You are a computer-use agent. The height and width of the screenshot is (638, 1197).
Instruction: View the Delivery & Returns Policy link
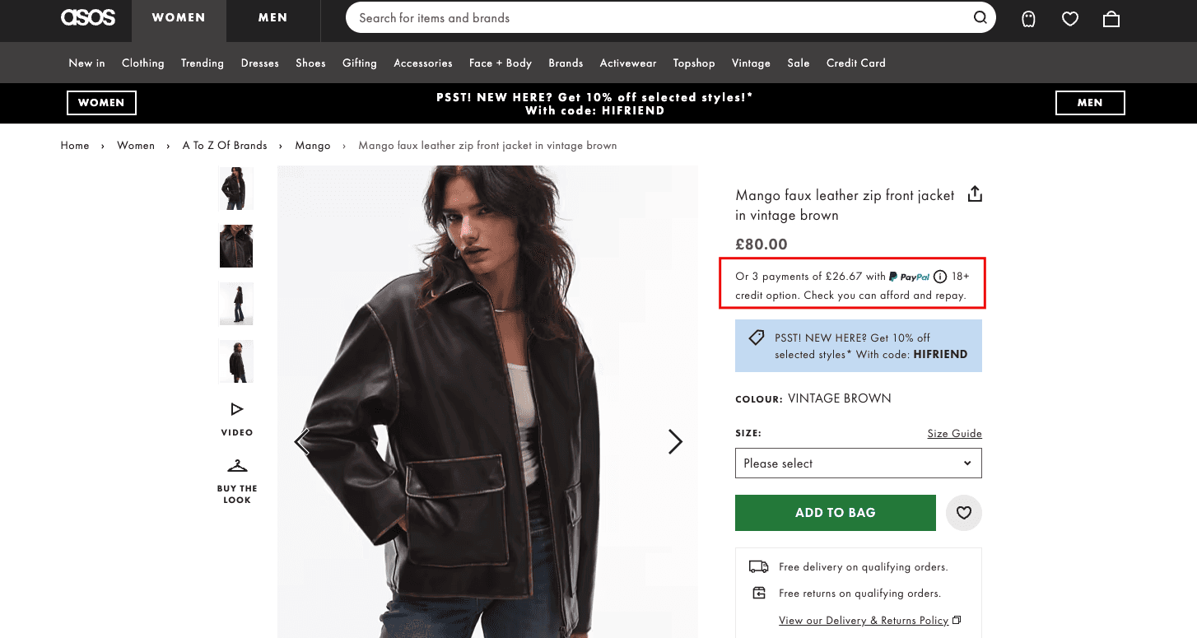point(864,620)
